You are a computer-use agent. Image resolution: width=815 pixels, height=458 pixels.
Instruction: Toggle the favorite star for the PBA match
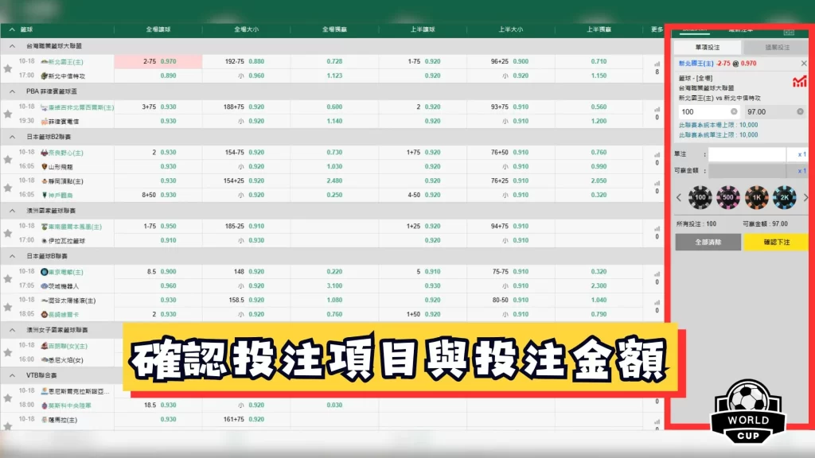[7, 112]
